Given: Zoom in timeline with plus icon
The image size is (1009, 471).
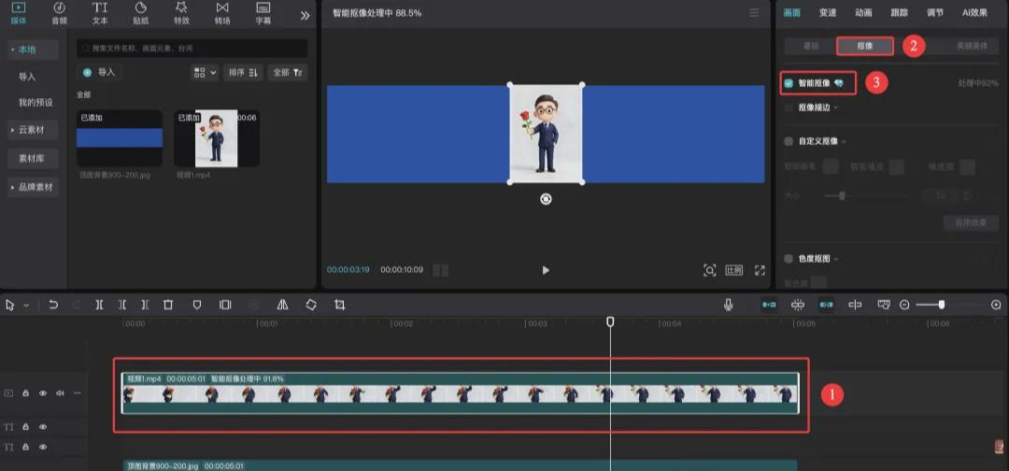Looking at the screenshot, I should pyautogui.click(x=996, y=305).
